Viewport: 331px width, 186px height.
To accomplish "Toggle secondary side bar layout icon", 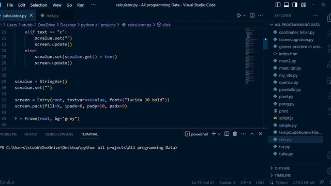I will [295, 5].
